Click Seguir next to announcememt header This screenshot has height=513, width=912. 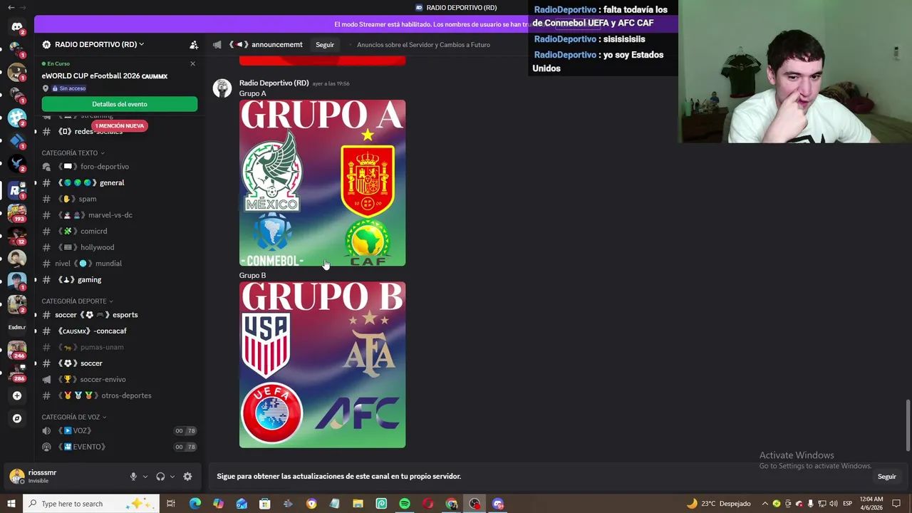pos(325,45)
